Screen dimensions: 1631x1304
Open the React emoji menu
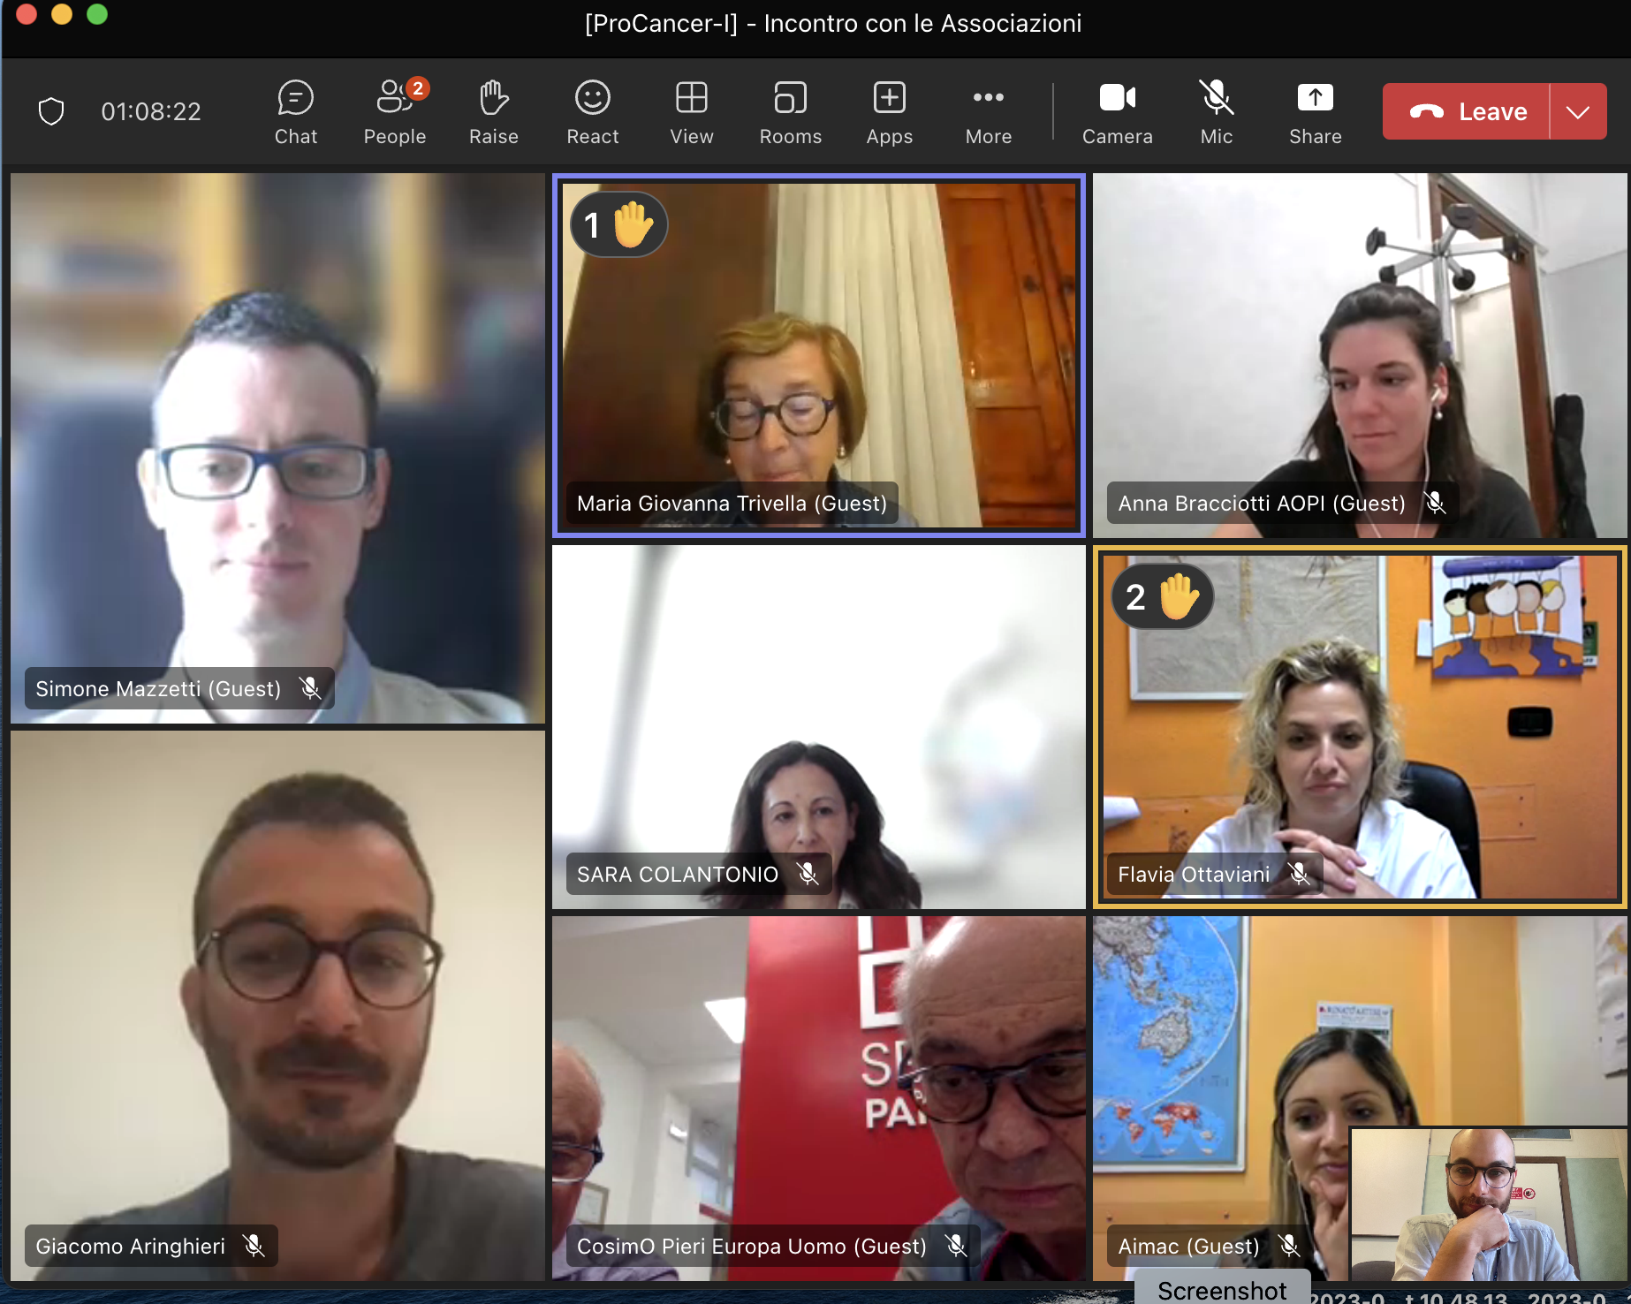point(593,112)
